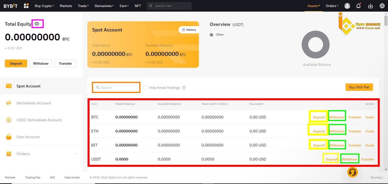This screenshot has height=184, width=388.
Task: Select Earn Account in the sidebar
Action: tap(41, 137)
